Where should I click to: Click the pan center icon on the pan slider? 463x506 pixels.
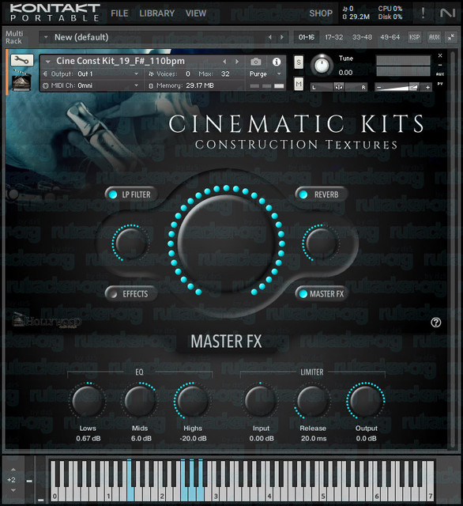(338, 87)
